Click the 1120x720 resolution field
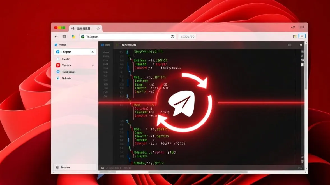 click(187, 37)
